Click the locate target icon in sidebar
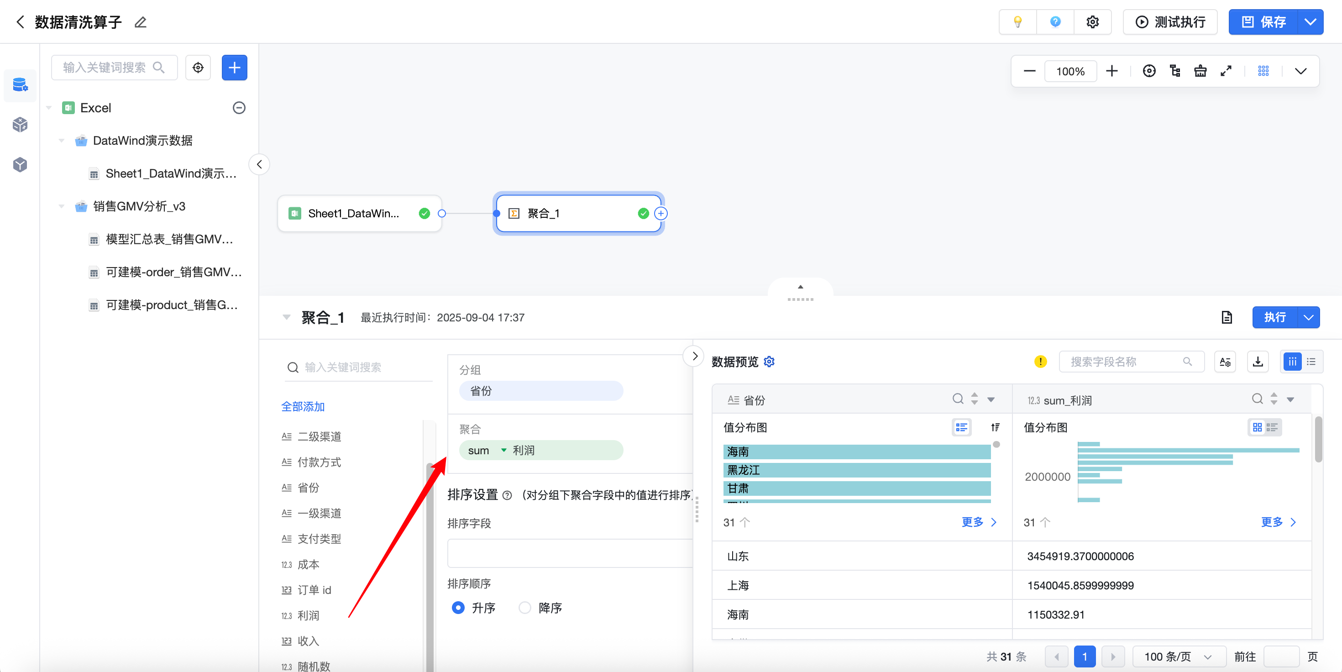This screenshot has width=1342, height=672. [x=198, y=68]
